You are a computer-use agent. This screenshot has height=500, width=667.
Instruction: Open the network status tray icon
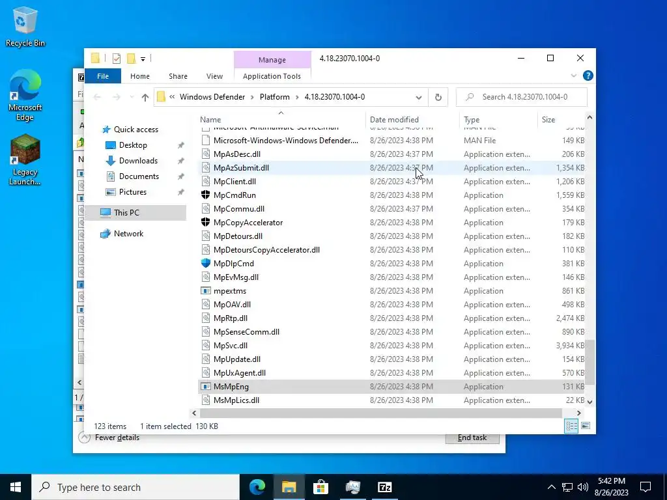pos(567,487)
